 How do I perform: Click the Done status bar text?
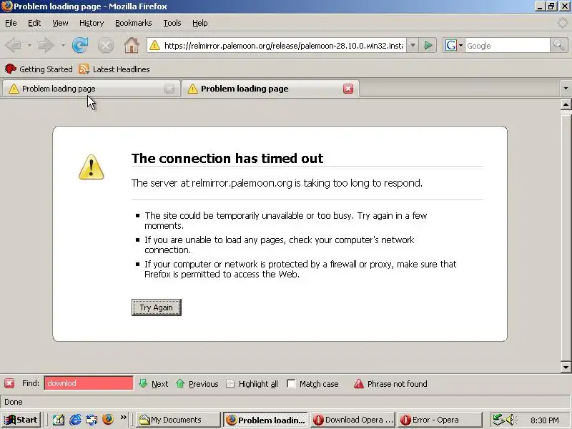pyautogui.click(x=14, y=402)
